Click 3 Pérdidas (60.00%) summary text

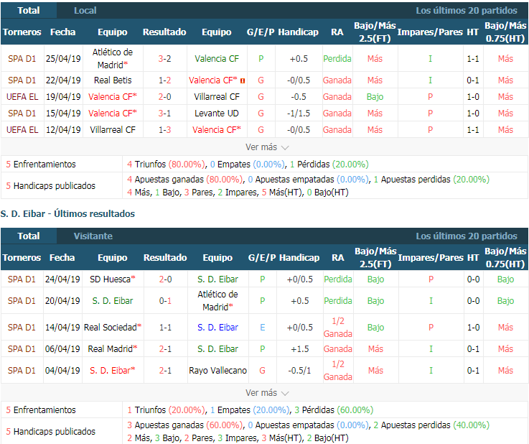click(334, 410)
